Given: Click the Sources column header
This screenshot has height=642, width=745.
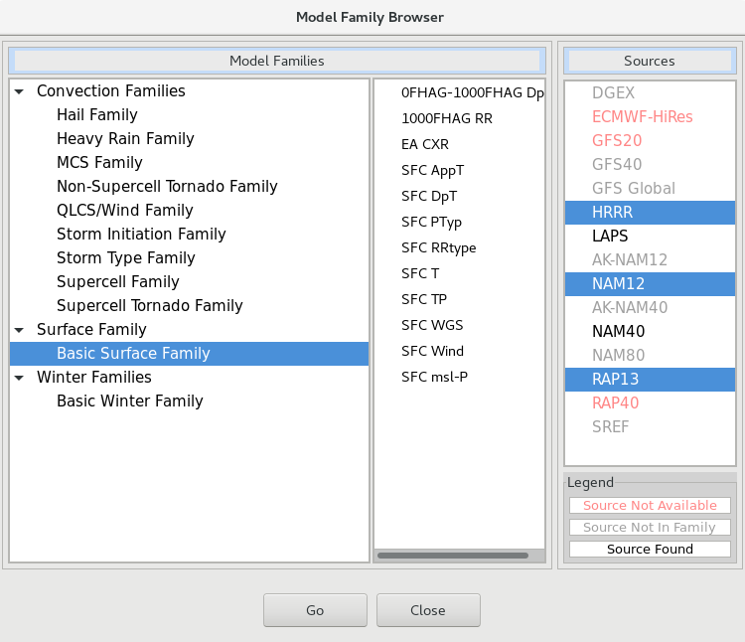Looking at the screenshot, I should pos(650,61).
